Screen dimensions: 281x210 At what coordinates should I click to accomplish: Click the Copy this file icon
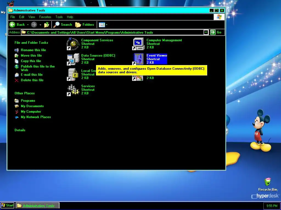point(16,61)
